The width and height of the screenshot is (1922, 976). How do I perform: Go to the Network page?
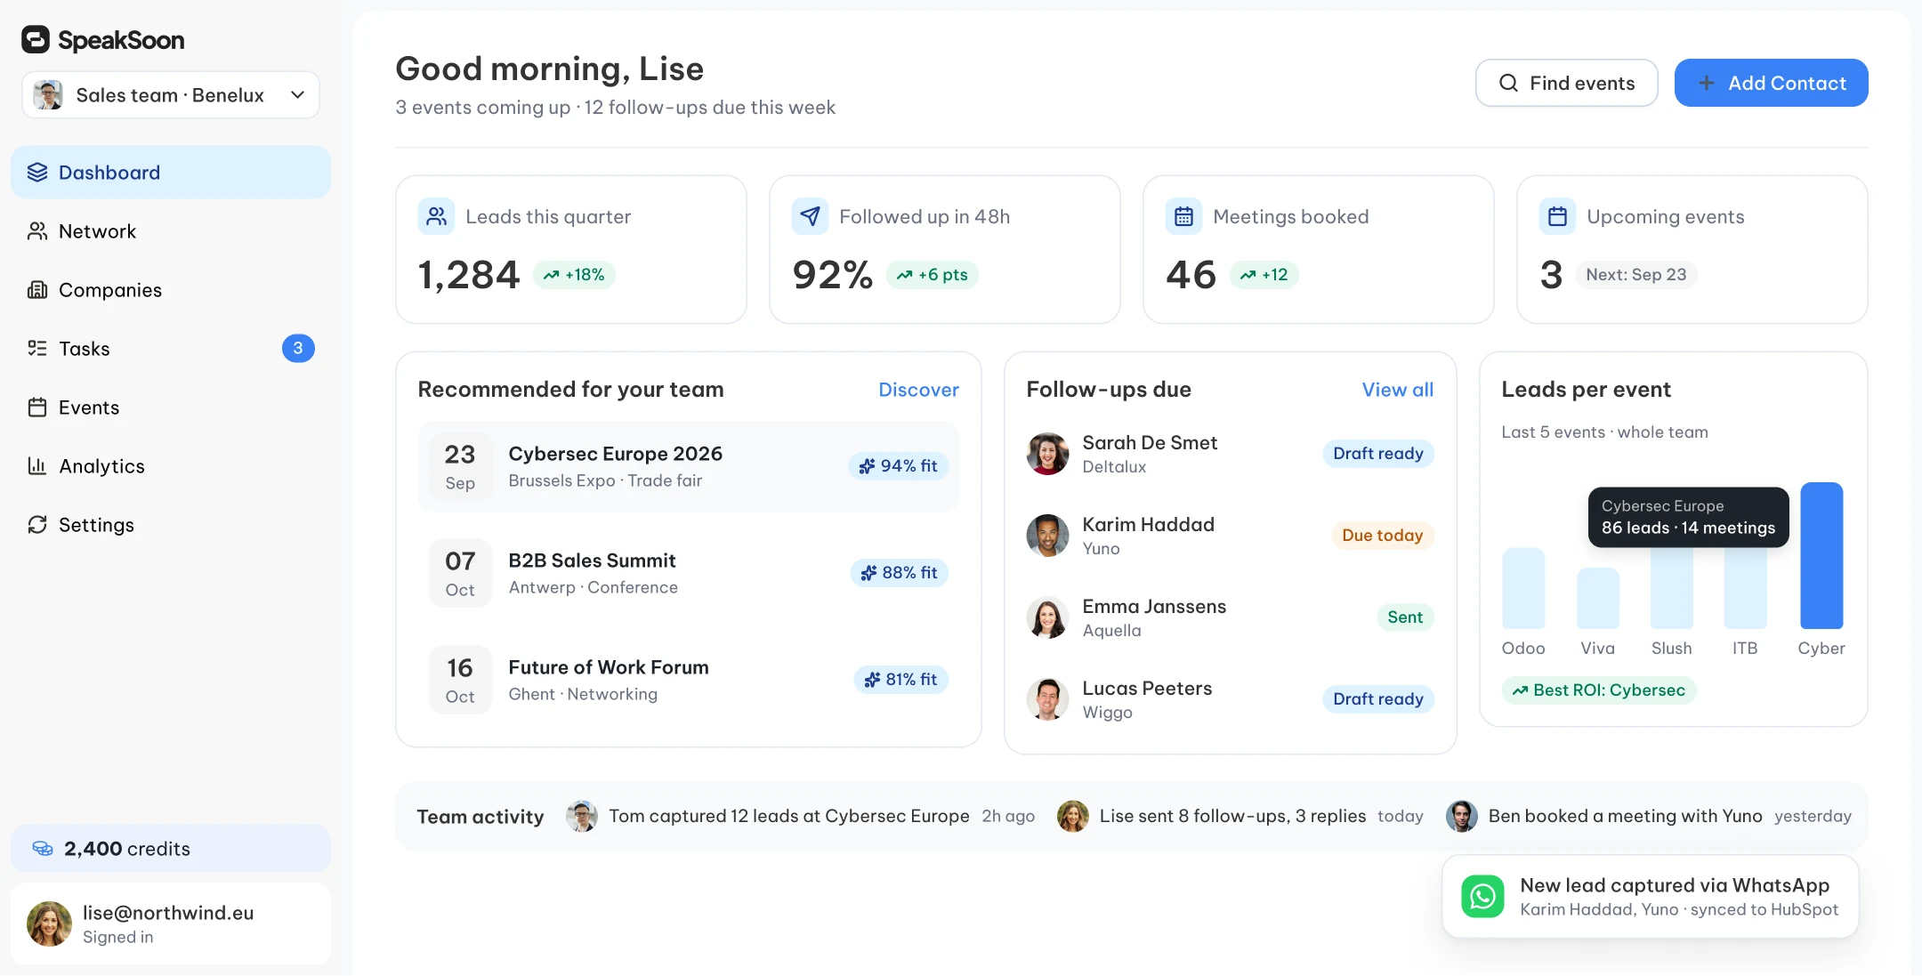(x=171, y=231)
